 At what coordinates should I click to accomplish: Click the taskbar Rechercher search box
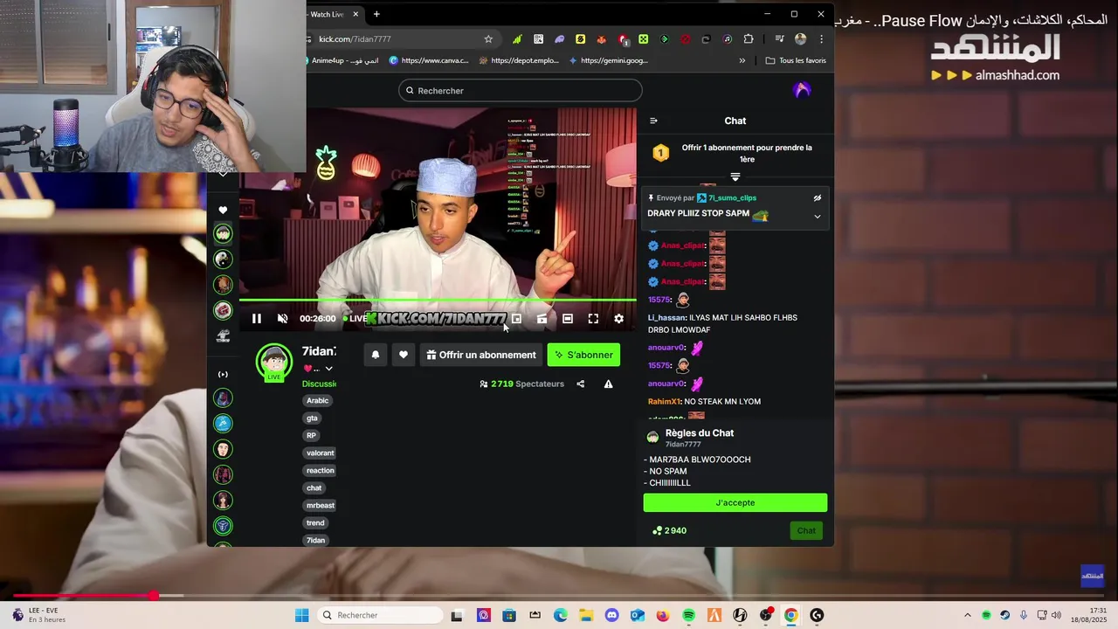coord(381,615)
